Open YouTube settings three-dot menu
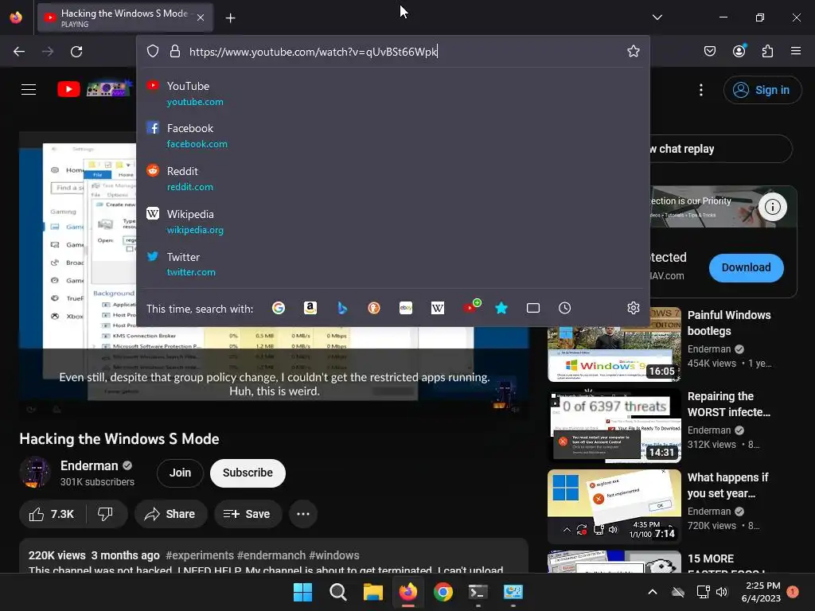815x611 pixels. (x=701, y=90)
